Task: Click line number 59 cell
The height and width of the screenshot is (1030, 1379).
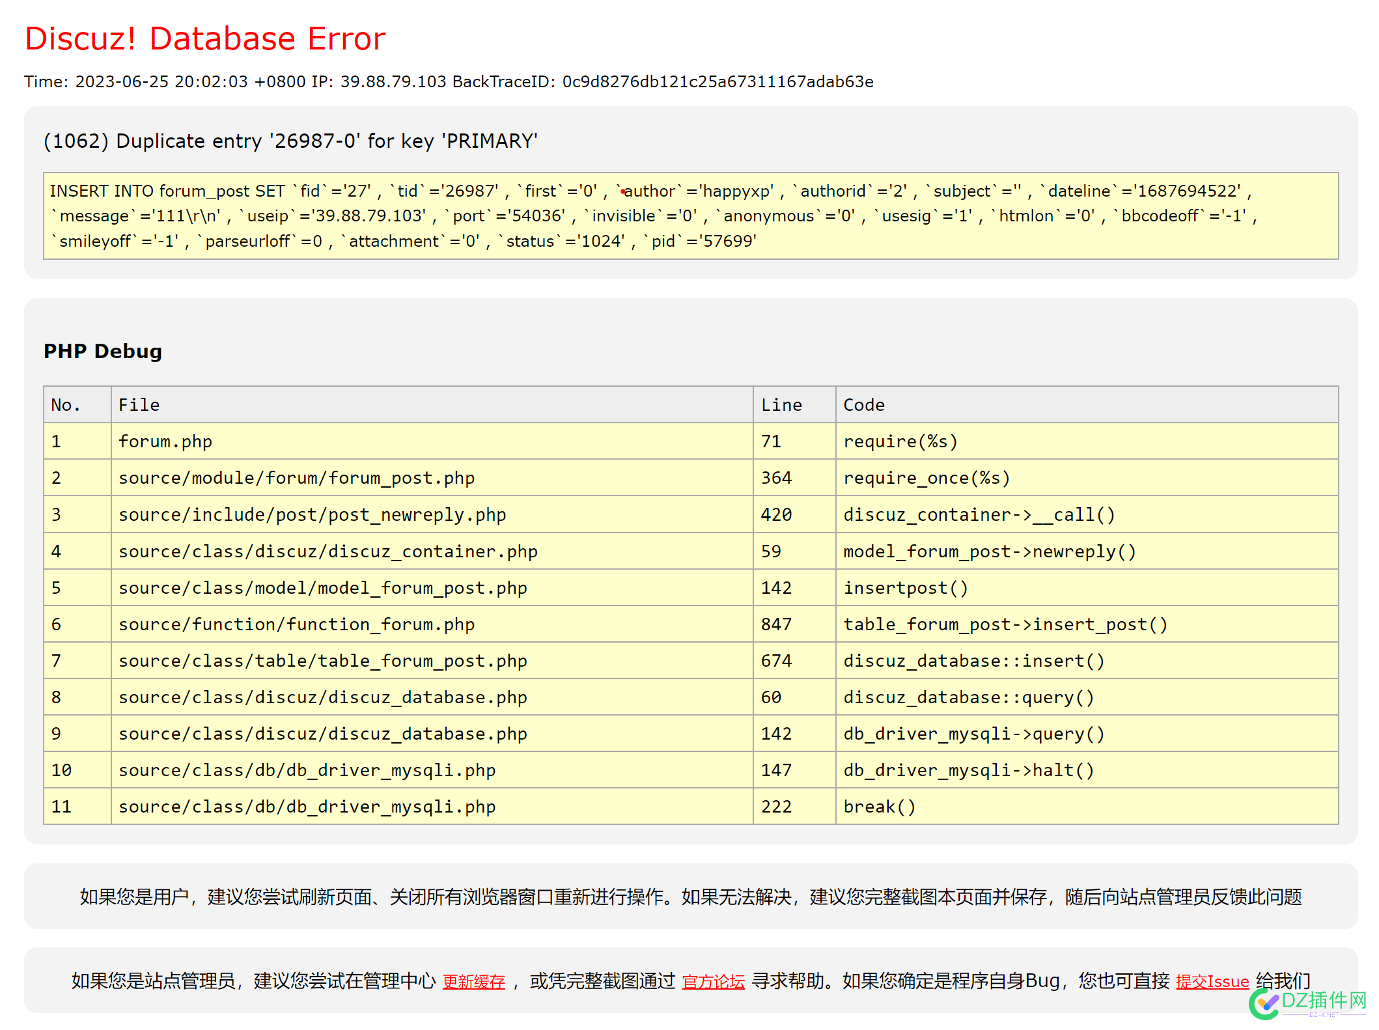Action: coord(794,551)
